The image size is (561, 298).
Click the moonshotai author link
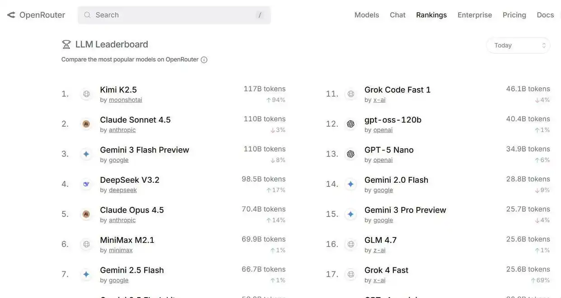[x=125, y=100]
